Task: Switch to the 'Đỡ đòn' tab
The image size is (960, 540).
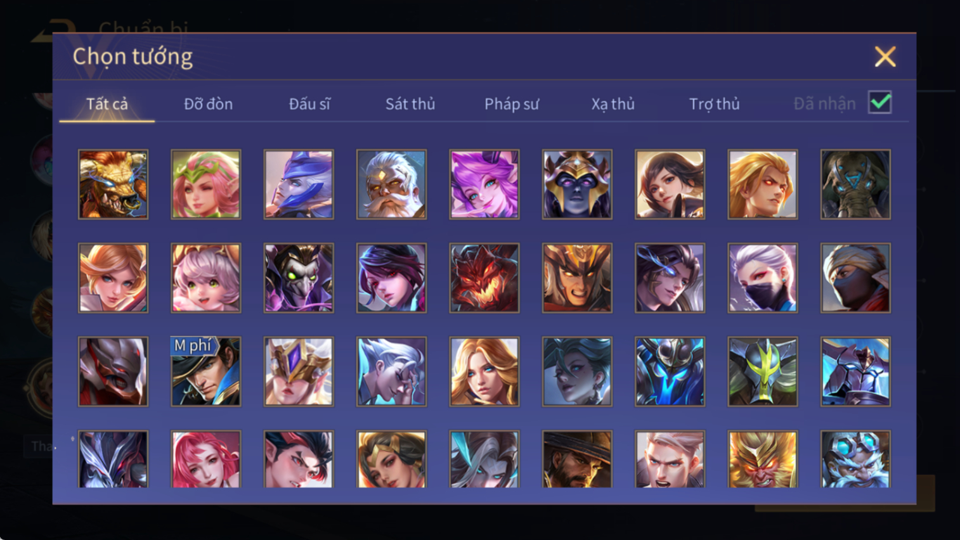Action: (x=208, y=104)
